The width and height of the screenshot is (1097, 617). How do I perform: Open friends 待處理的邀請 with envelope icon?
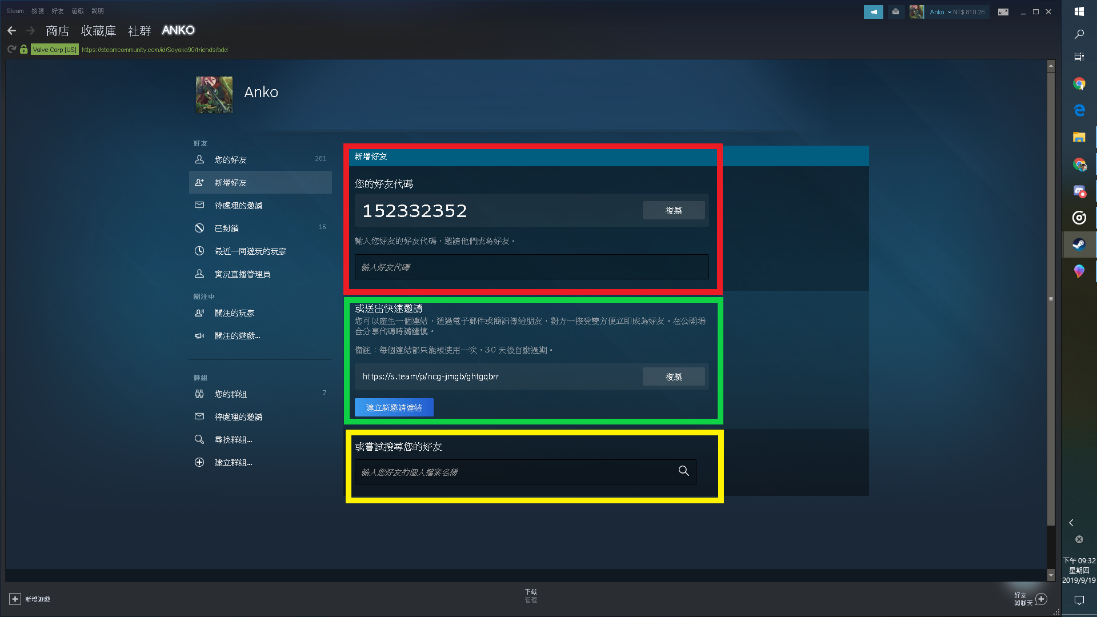coord(261,205)
